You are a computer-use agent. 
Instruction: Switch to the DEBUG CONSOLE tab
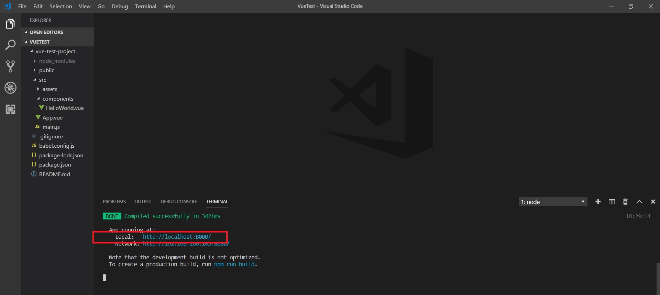pyautogui.click(x=179, y=202)
